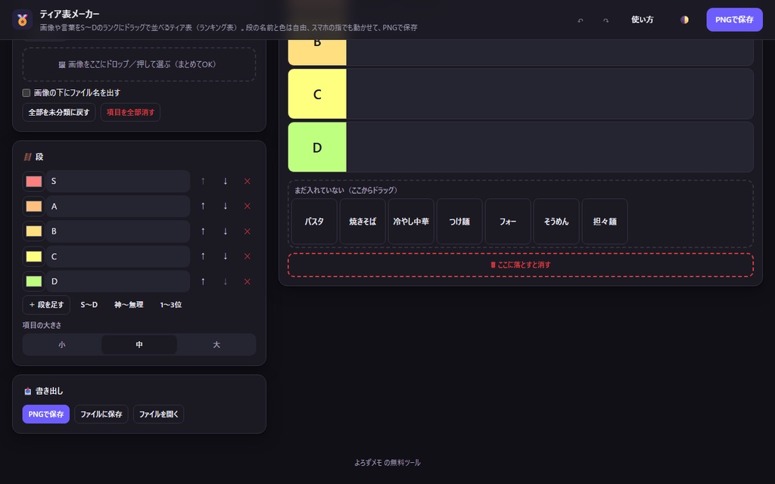Open color picker for tier B
775x484 pixels.
tap(33, 231)
